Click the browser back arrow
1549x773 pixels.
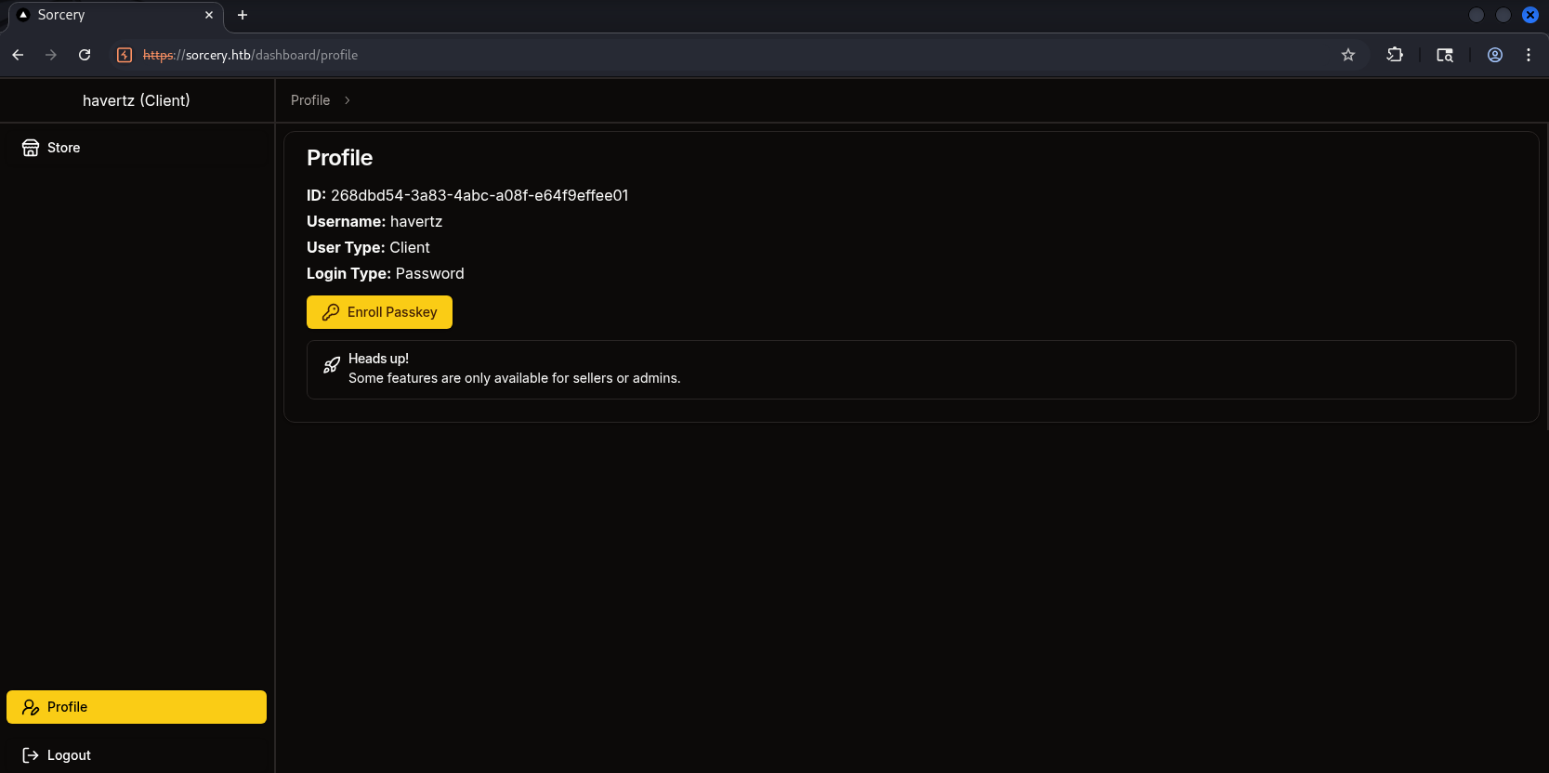[x=18, y=55]
